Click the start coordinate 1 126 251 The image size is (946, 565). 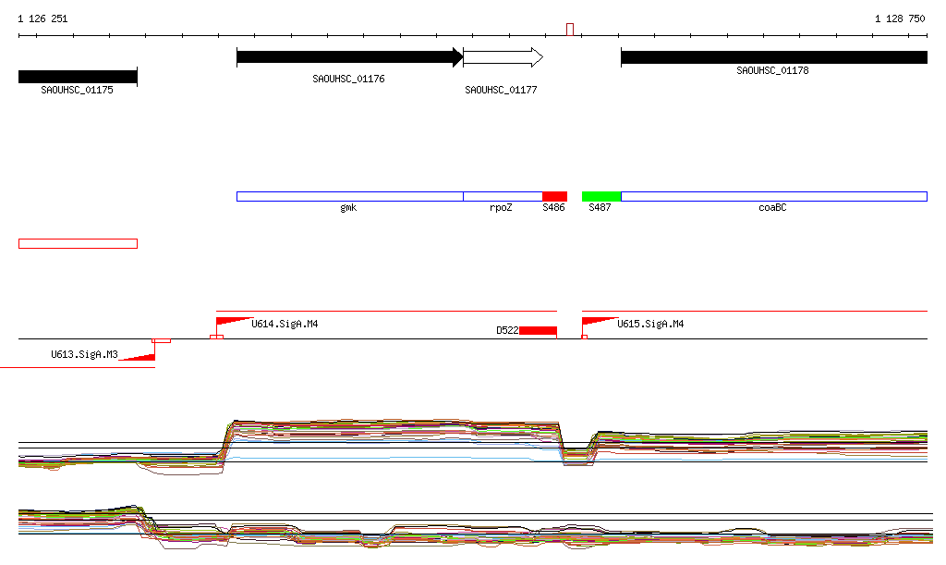point(42,18)
